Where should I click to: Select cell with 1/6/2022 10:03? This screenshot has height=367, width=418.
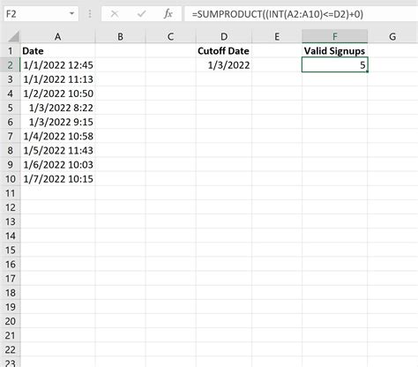57,165
